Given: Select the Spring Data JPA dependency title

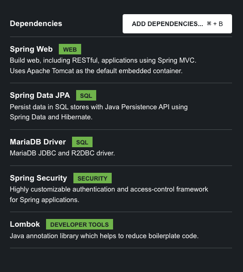Looking at the screenshot, I should pyautogui.click(x=40, y=95).
